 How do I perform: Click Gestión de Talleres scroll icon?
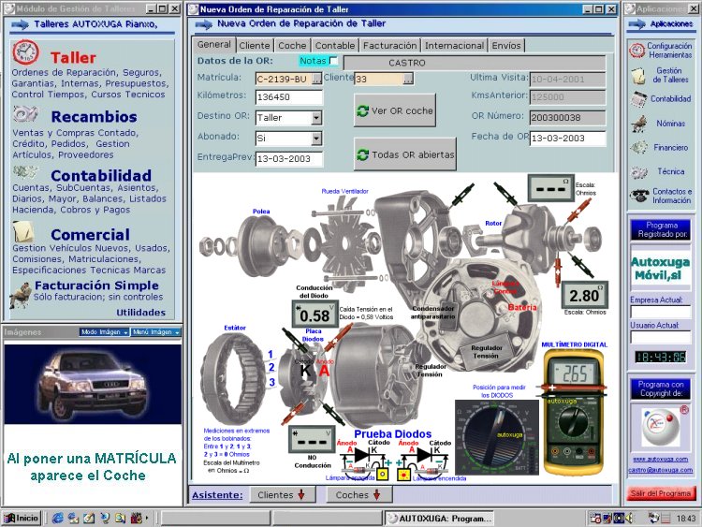[x=637, y=75]
